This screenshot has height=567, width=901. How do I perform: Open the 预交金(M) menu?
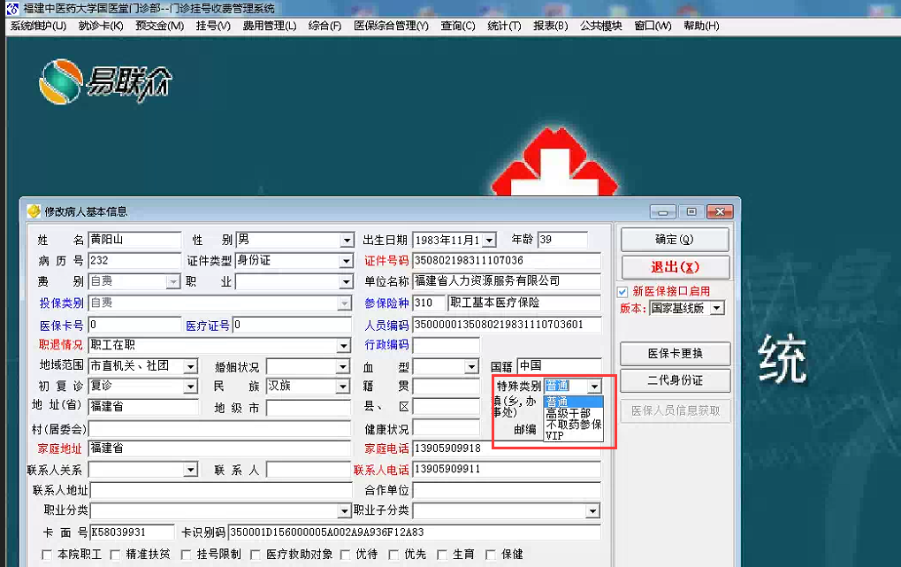(160, 26)
